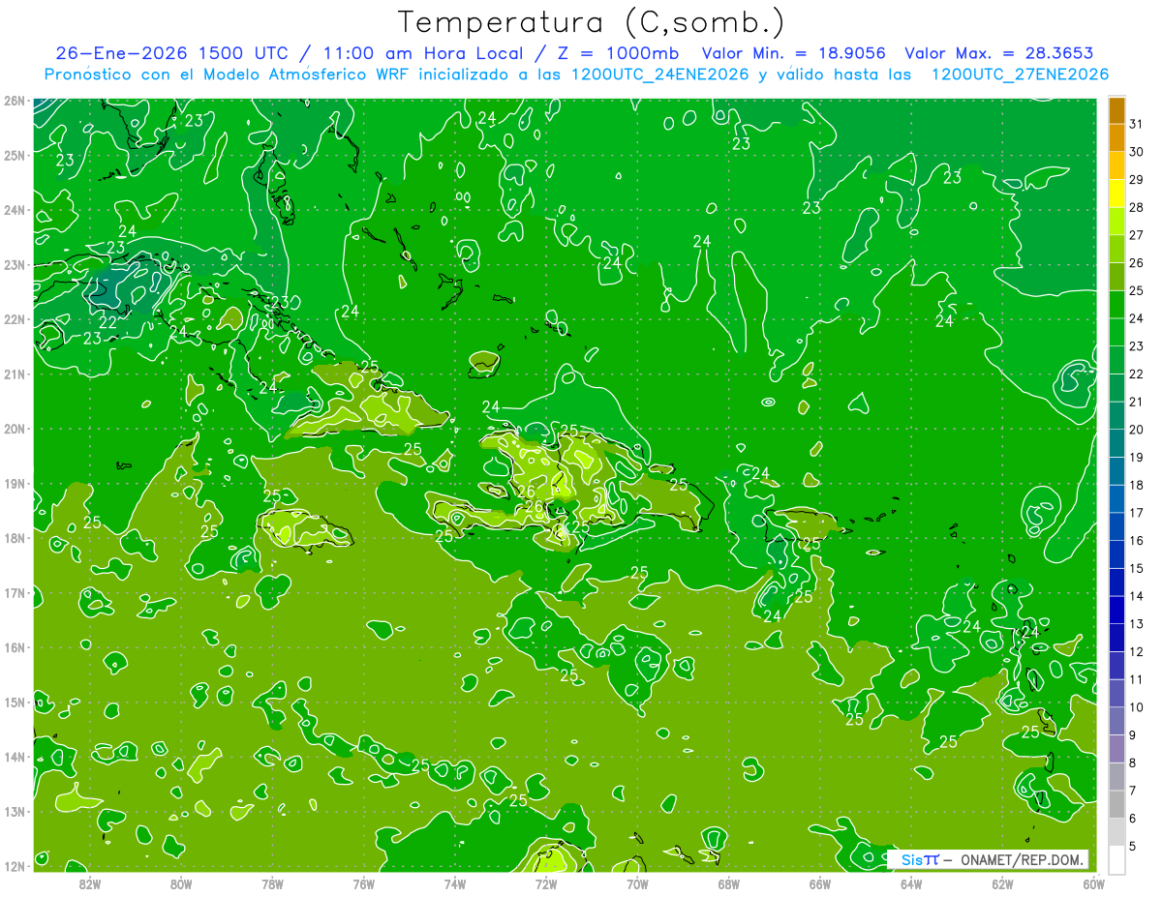Click color scale label 11

pyautogui.click(x=1136, y=679)
